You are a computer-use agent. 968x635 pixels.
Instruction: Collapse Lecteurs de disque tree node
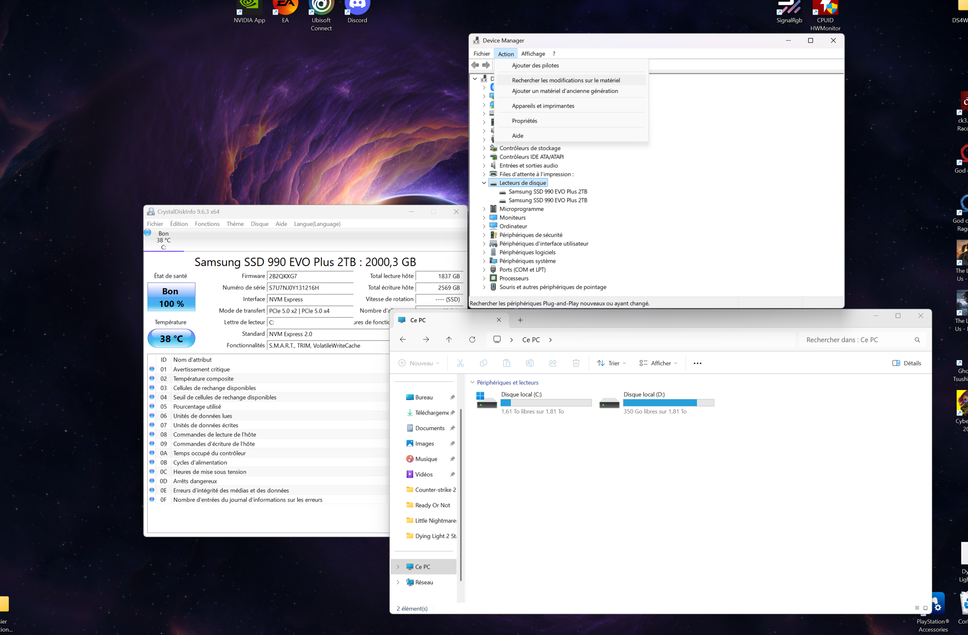click(x=484, y=183)
